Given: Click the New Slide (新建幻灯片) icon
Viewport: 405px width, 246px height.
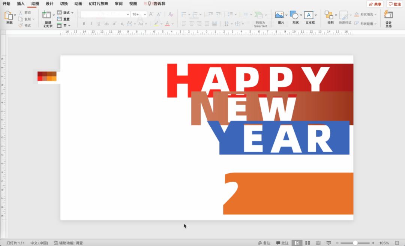Looking at the screenshot, I should 47,15.
